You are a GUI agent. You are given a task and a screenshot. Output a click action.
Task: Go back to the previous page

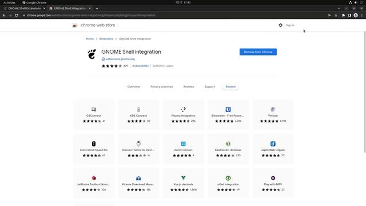point(4,15)
